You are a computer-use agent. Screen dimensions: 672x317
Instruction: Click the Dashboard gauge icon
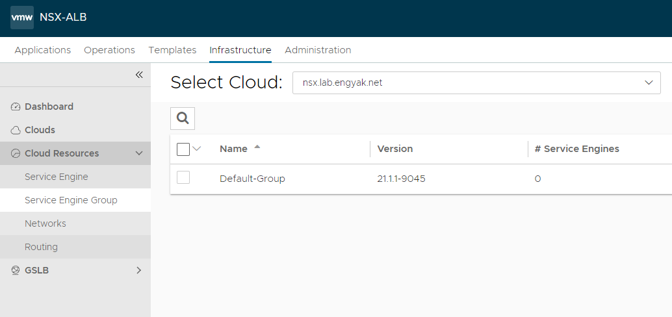16,107
